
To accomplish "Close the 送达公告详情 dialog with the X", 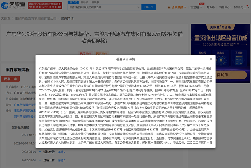I will pyautogui.click(x=211, y=59).
